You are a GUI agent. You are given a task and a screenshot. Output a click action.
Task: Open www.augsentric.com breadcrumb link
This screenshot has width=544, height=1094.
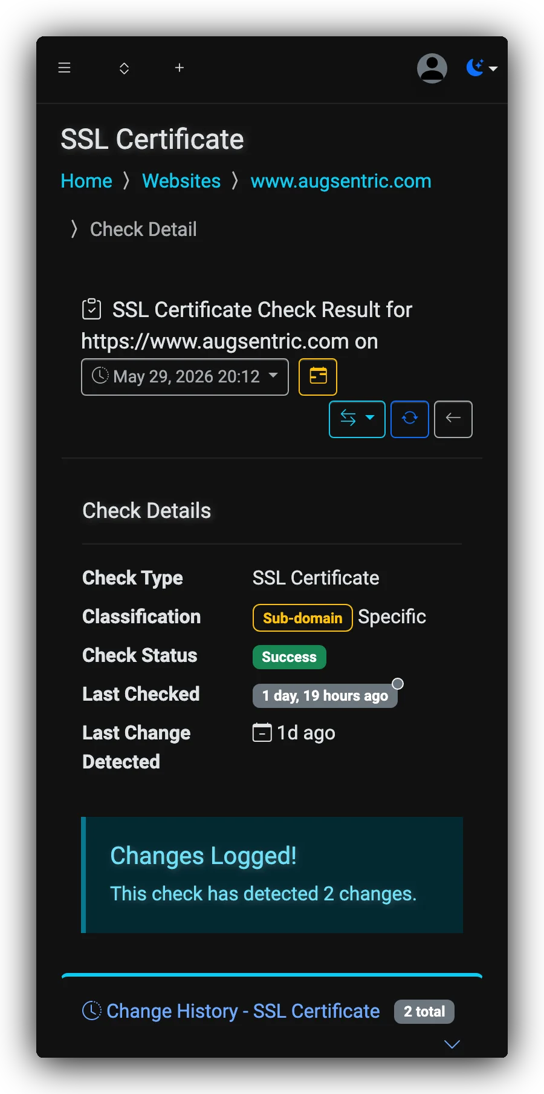coord(341,181)
